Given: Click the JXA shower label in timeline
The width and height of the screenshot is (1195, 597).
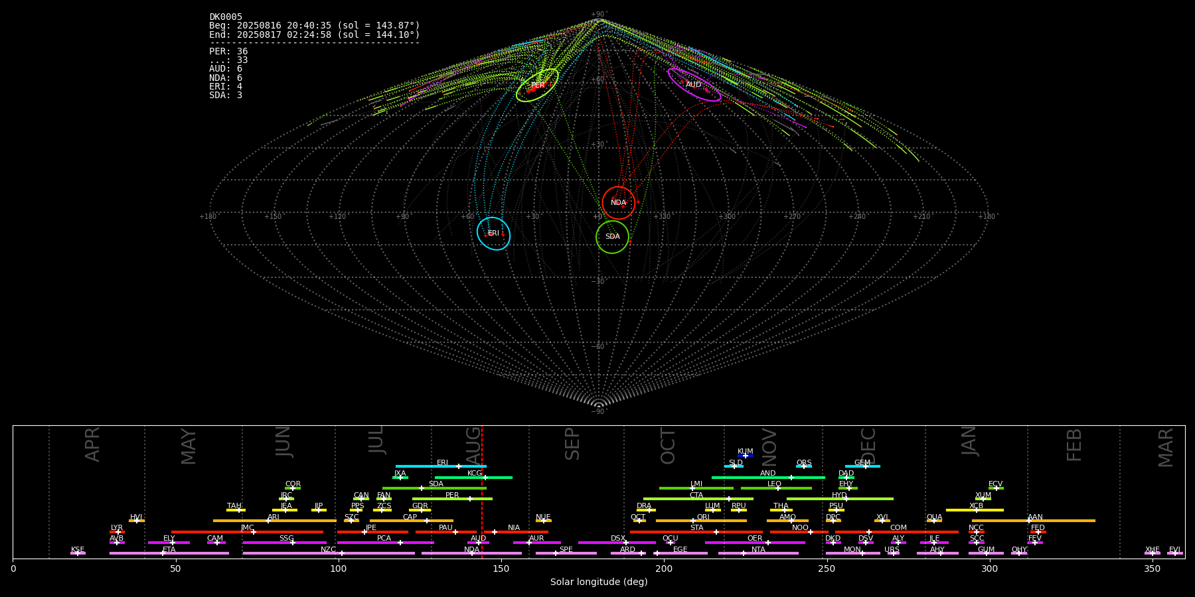Looking at the screenshot, I should tap(400, 474).
